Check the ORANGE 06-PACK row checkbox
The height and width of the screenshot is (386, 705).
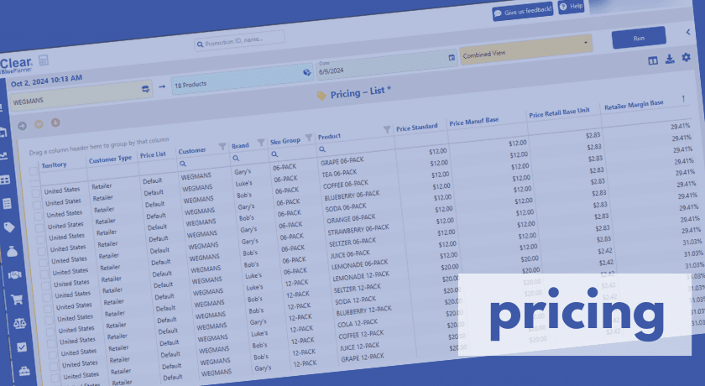click(x=42, y=252)
